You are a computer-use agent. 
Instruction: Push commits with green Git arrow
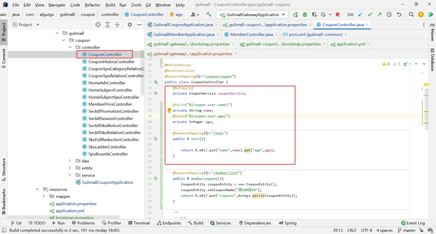click(x=379, y=14)
